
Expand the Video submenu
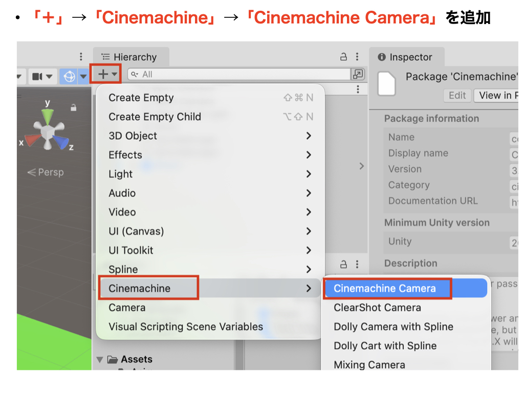210,212
